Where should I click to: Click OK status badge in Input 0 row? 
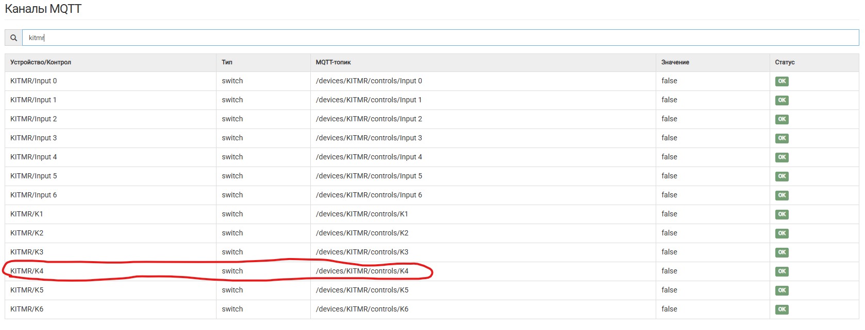point(781,81)
